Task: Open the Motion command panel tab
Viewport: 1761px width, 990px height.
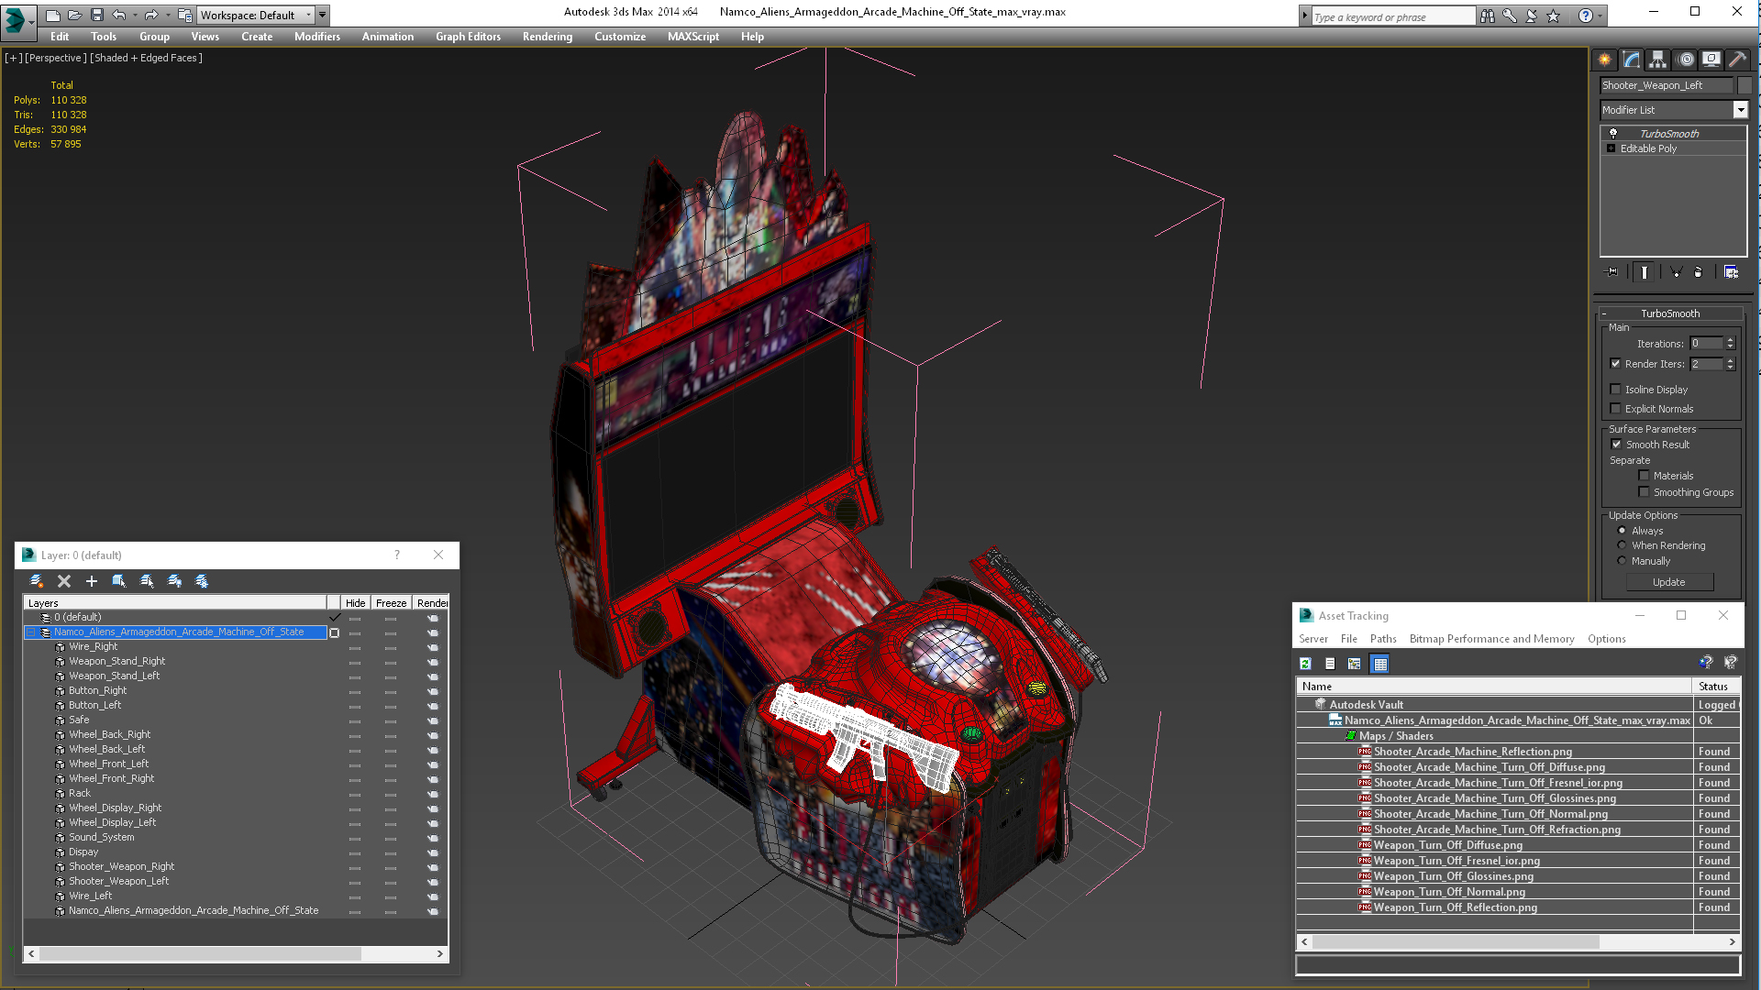Action: tap(1685, 60)
